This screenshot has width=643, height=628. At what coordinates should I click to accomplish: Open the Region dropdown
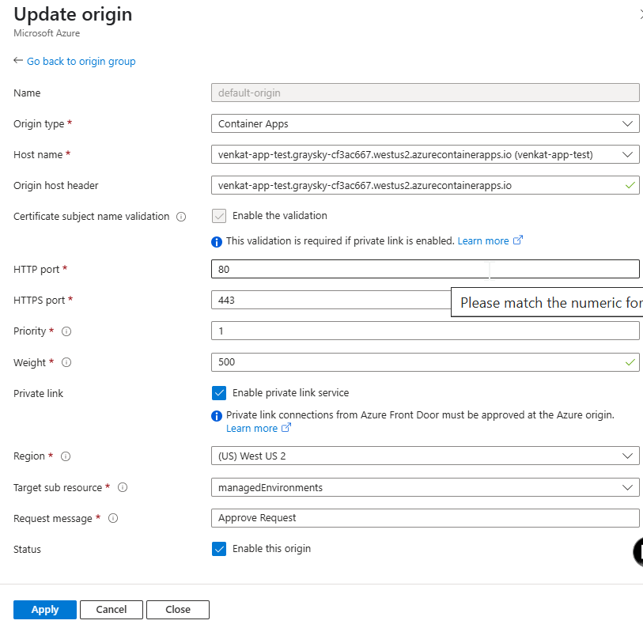pos(426,456)
